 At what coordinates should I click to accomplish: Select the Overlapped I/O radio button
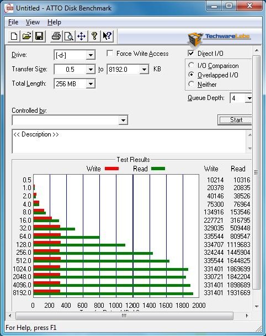[x=191, y=75]
